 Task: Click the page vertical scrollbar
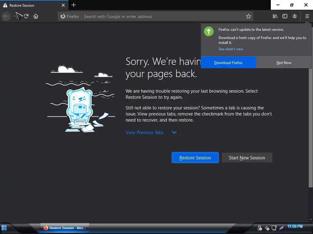311,108
